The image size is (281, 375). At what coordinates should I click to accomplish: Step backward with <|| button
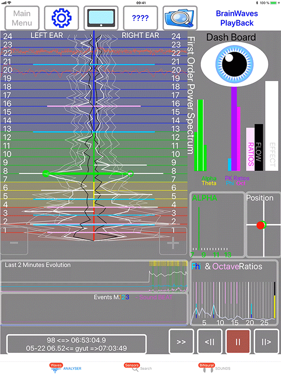tap(210, 342)
